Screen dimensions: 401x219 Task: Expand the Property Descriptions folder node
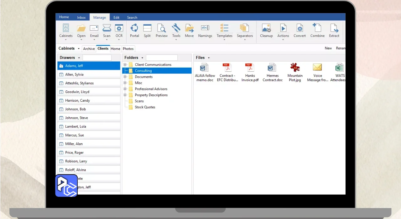click(x=125, y=95)
